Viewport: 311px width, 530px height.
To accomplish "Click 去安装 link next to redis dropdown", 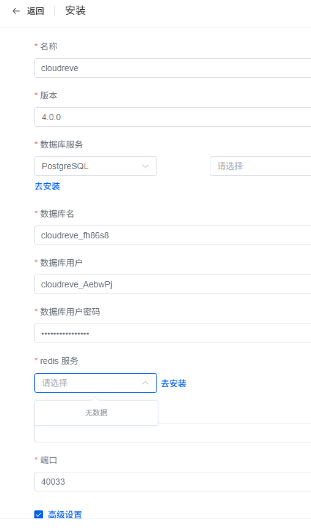I will click(174, 384).
